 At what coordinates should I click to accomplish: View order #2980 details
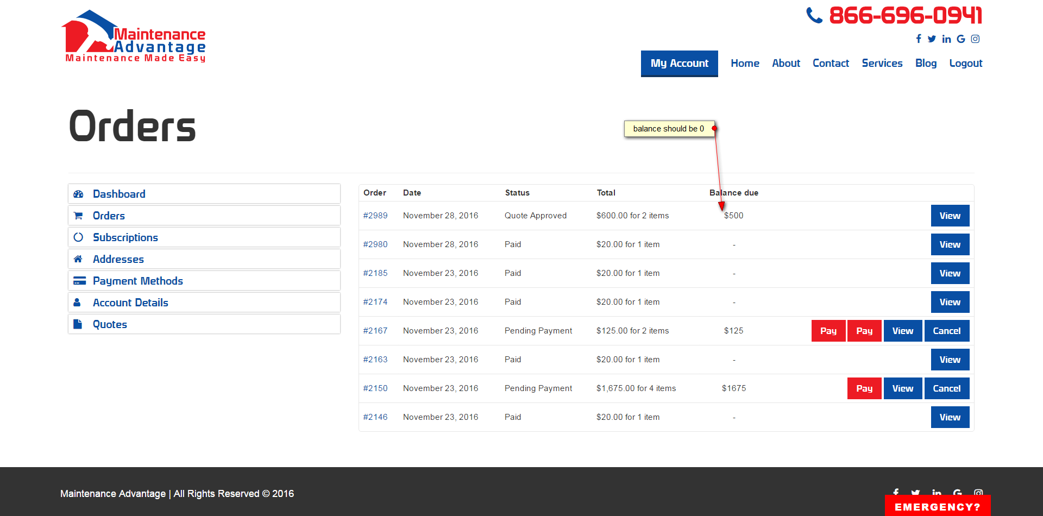(950, 244)
